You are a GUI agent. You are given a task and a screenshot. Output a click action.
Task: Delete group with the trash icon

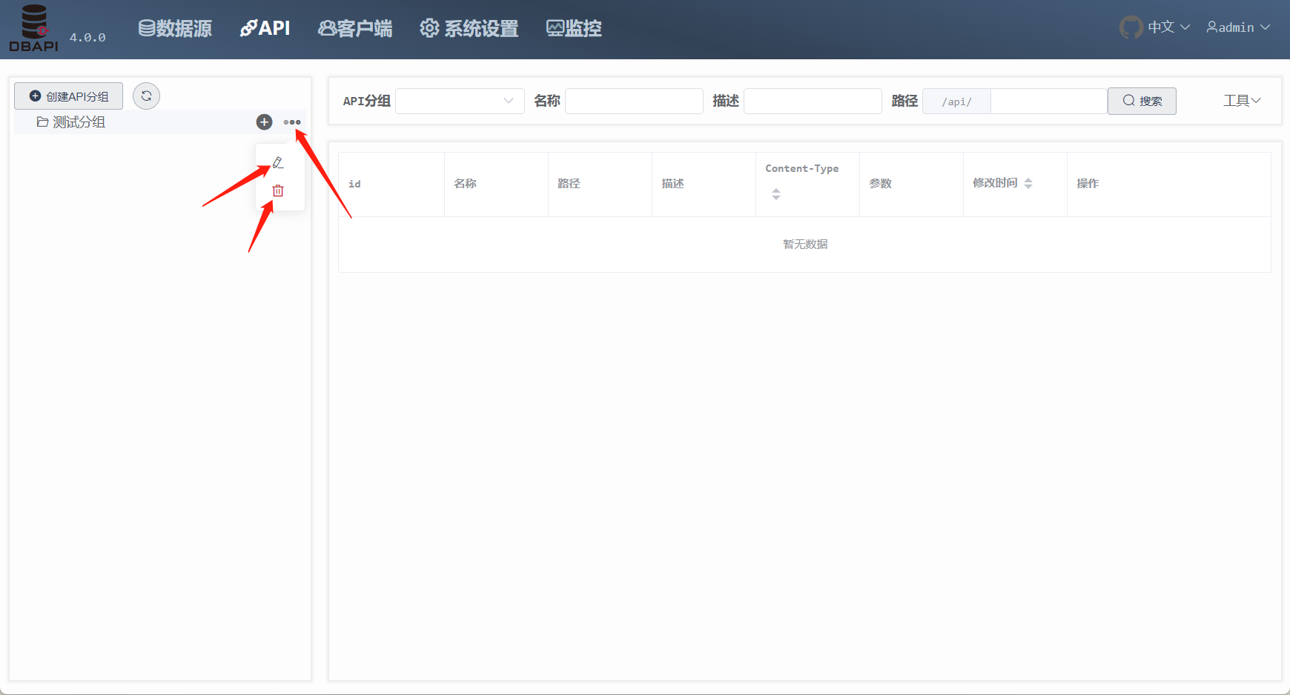click(278, 190)
